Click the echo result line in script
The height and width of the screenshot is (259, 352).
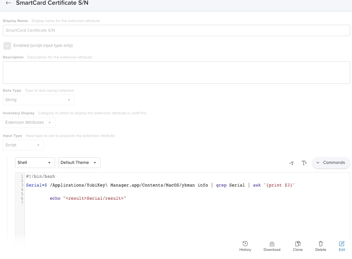tap(88, 198)
